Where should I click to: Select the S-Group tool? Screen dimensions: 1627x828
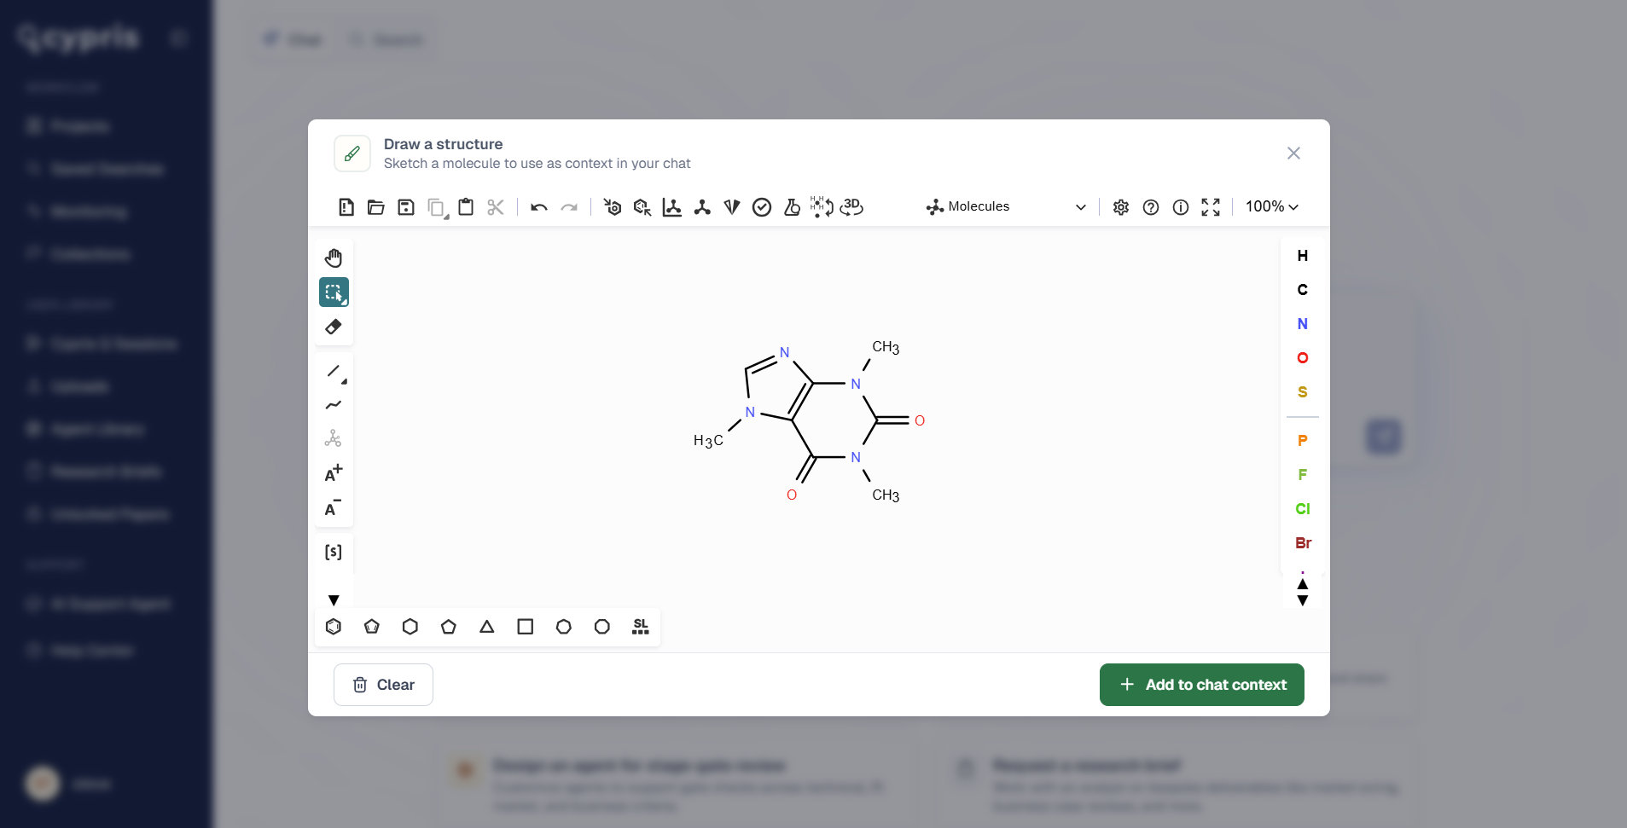[x=334, y=552]
